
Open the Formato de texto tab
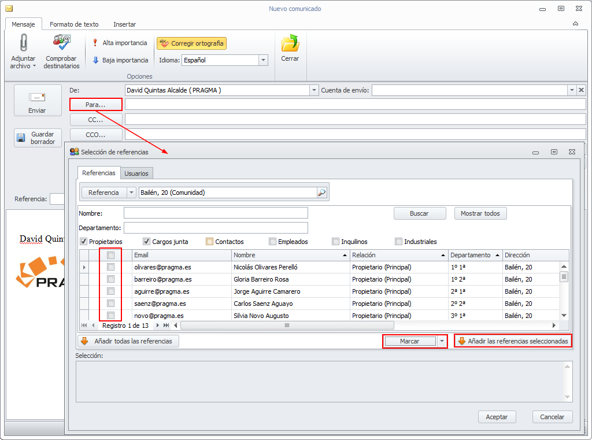coord(74,24)
